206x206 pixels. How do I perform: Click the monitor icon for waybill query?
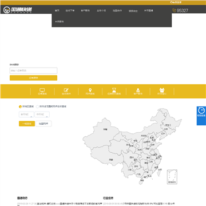click(x=42, y=90)
